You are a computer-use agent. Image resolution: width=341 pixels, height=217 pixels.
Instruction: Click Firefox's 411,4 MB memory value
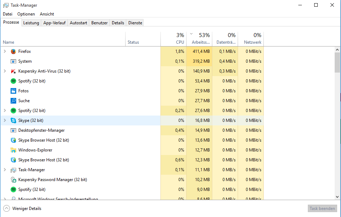pos(201,51)
